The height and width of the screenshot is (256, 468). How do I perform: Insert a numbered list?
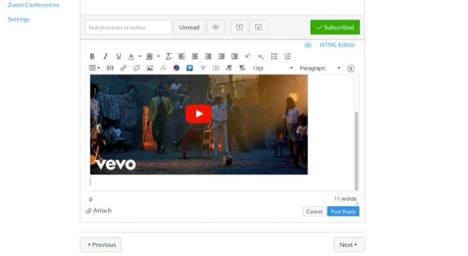[x=287, y=56]
